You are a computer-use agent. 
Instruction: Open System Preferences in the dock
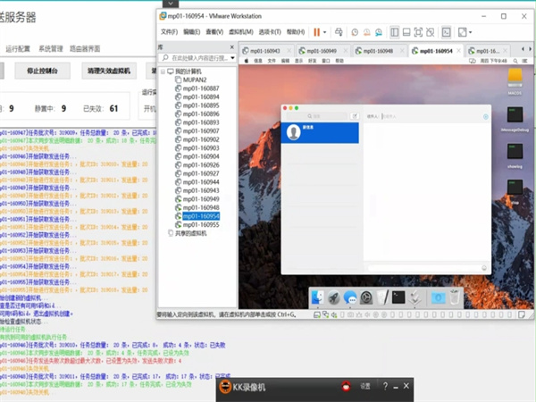[366, 297]
